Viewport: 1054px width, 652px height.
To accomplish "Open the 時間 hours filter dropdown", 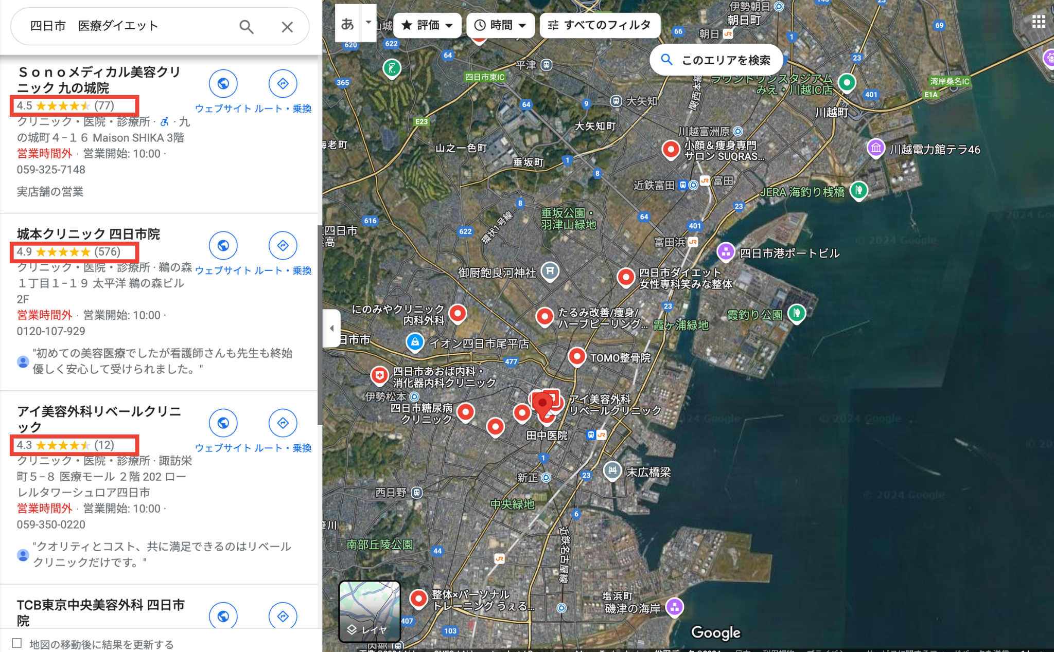I will tap(500, 25).
